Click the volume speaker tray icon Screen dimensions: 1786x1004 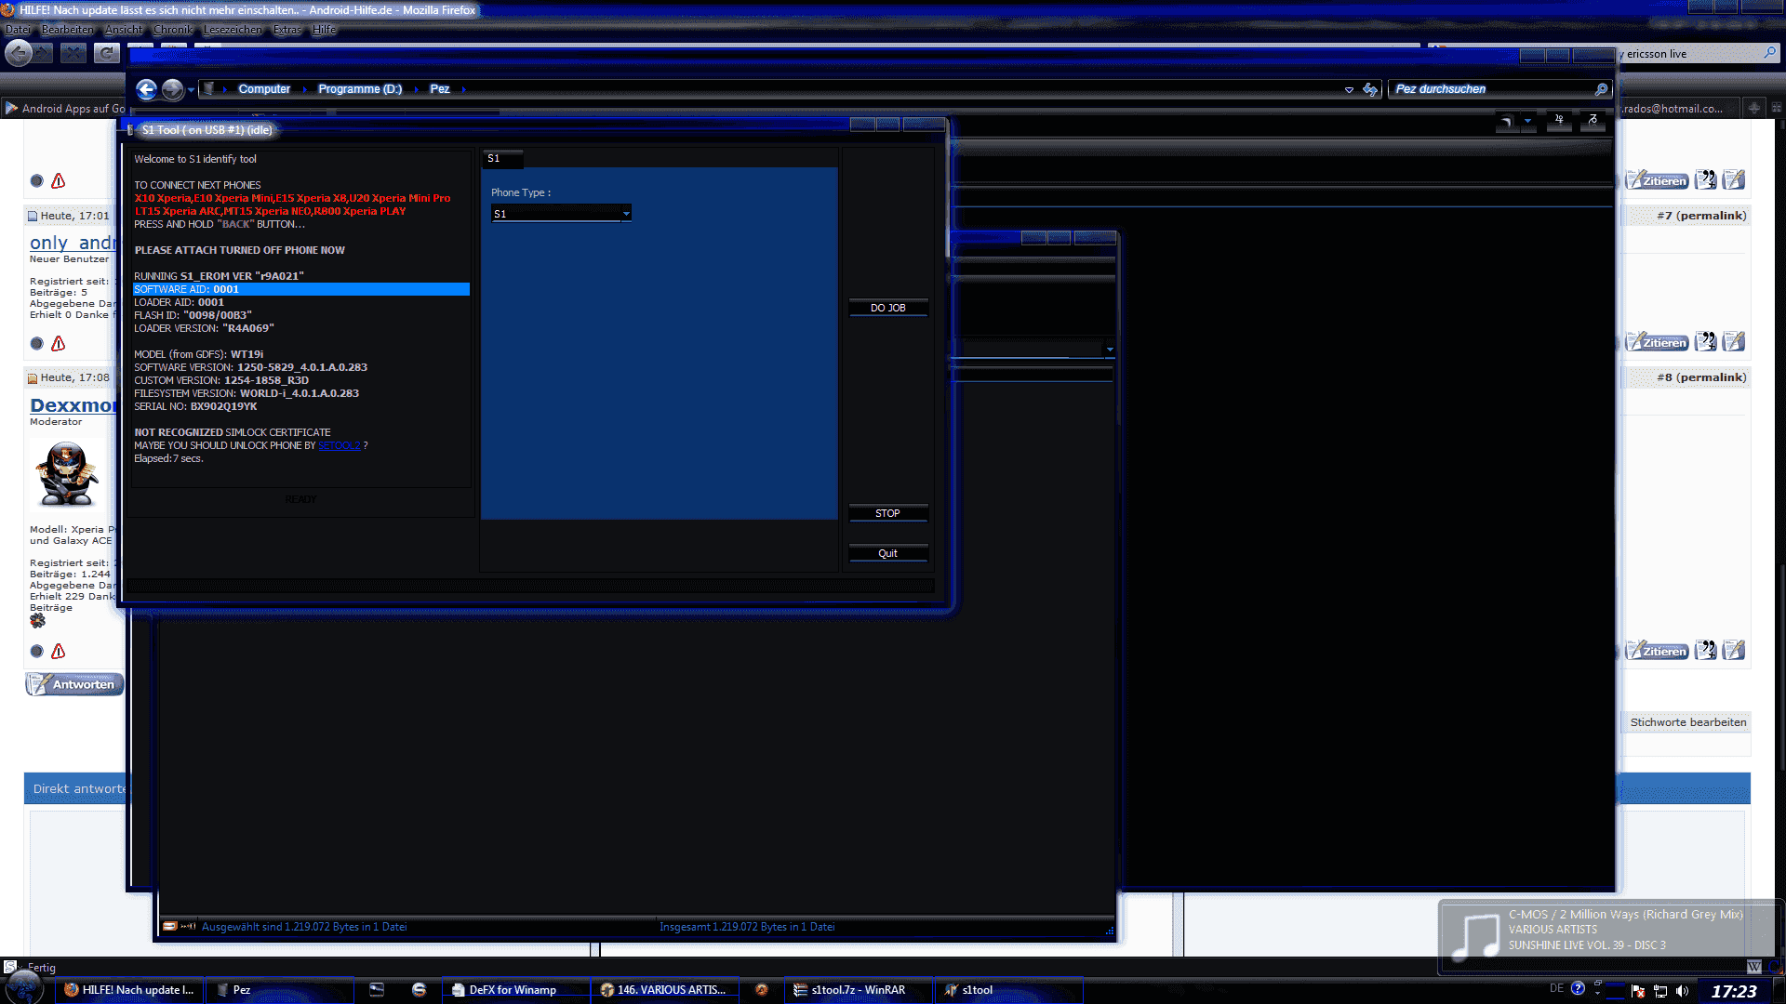[1682, 991]
